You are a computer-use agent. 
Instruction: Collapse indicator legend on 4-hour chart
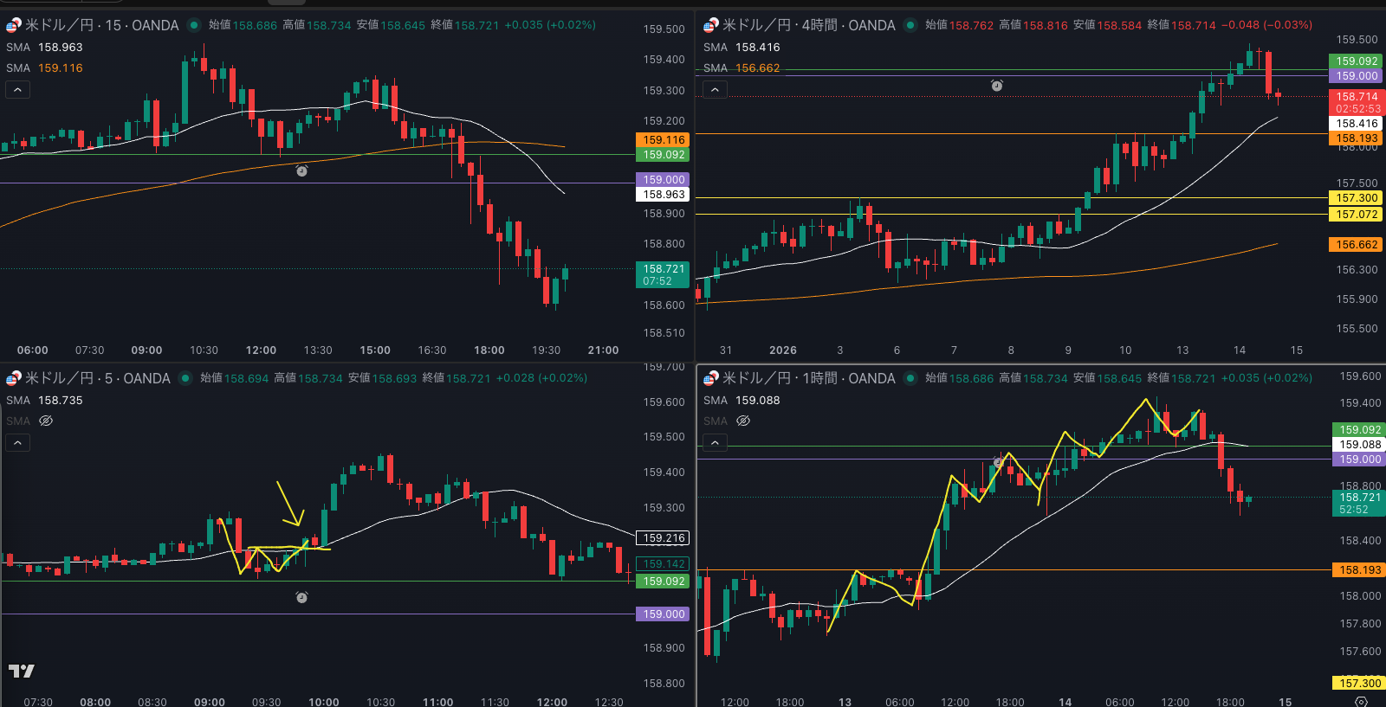(x=715, y=89)
